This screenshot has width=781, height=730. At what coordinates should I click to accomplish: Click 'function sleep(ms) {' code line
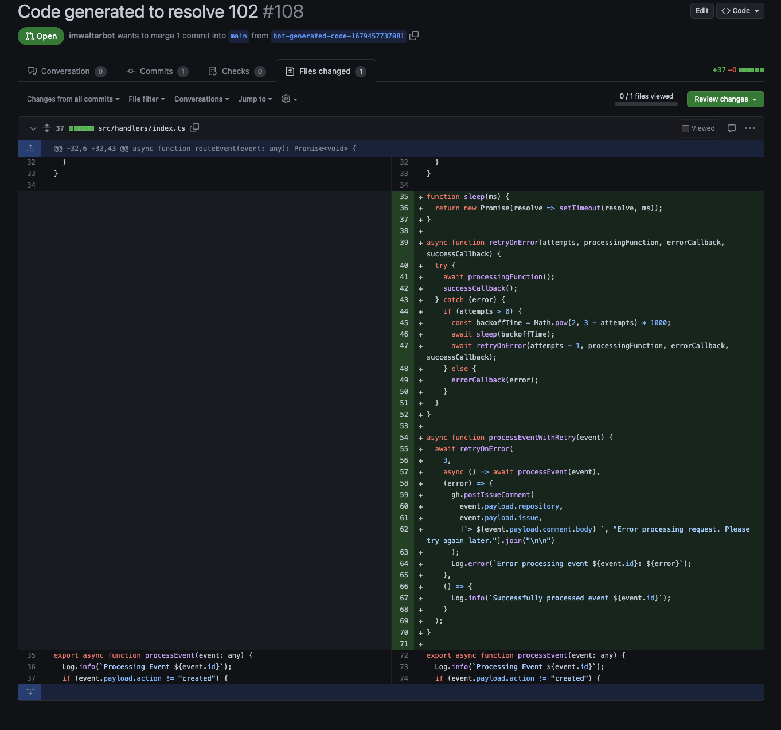468,197
